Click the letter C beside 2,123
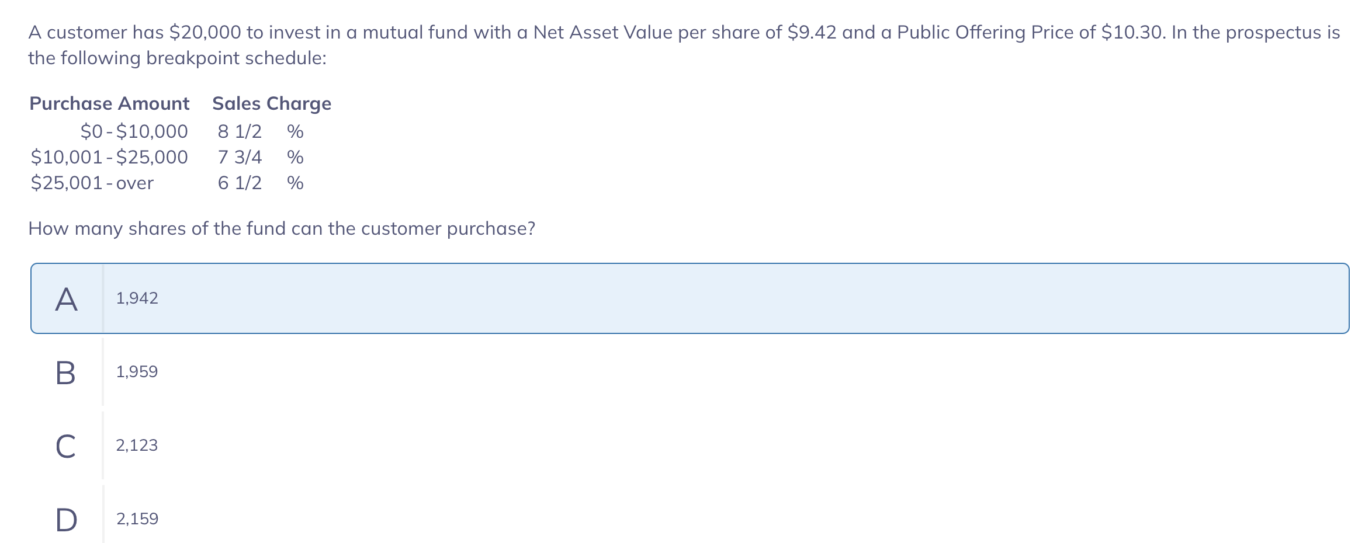Screen dimensions: 1372x543 66,445
